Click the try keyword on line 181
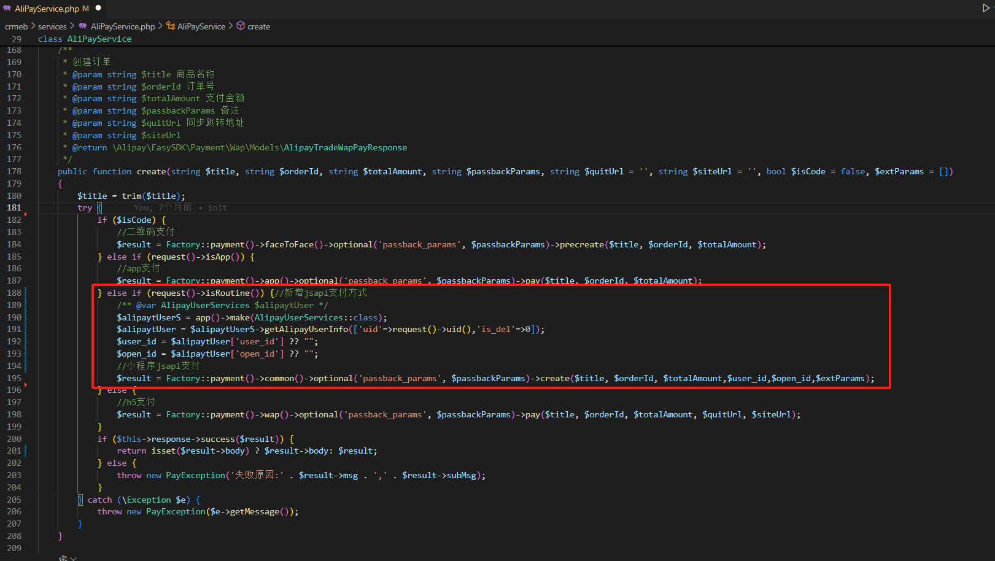 [x=85, y=207]
